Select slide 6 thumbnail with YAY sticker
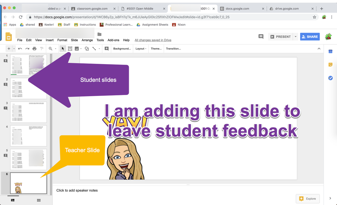This screenshot has width=337, height=205. [28, 183]
